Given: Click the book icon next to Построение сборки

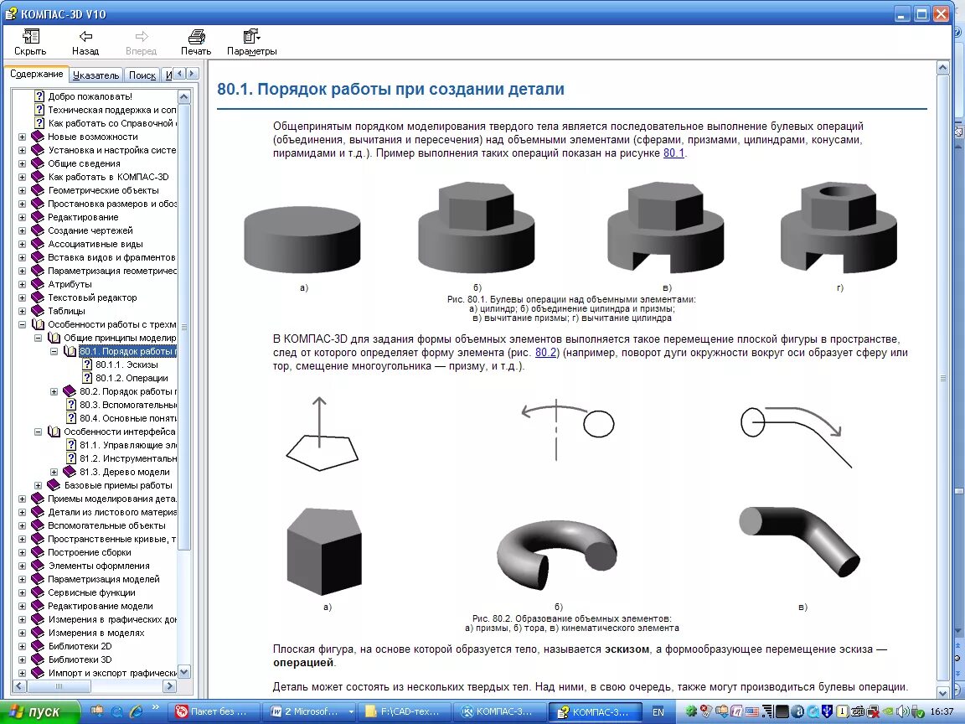Looking at the screenshot, I should [x=38, y=552].
